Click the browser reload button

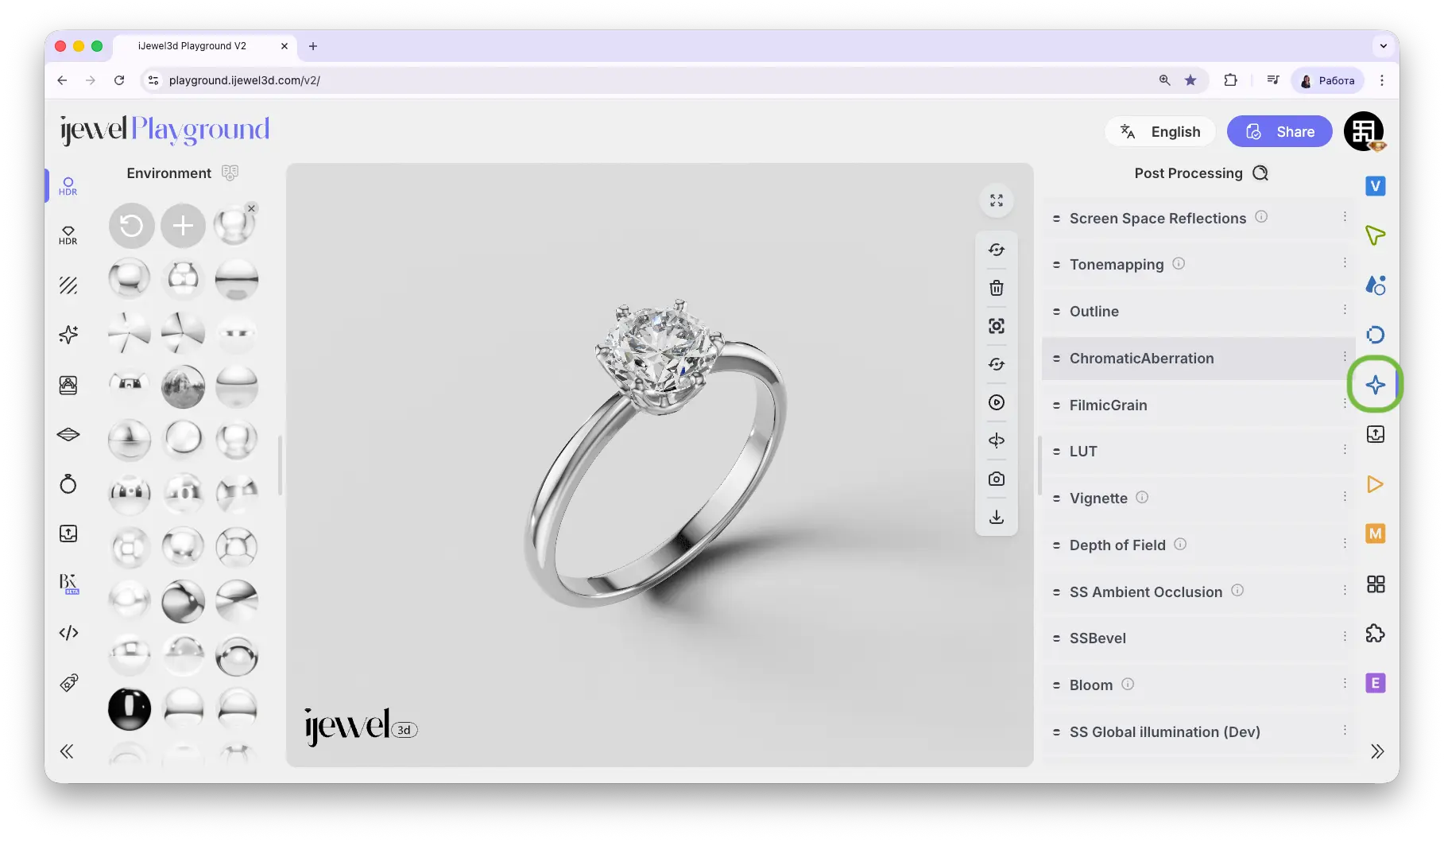click(119, 80)
